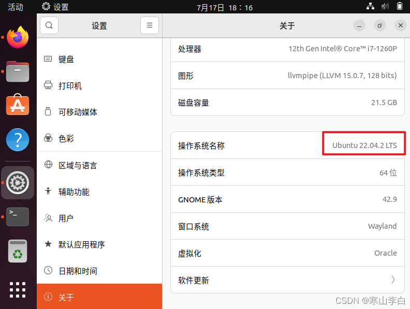Open Firefox from the dock

point(18,37)
